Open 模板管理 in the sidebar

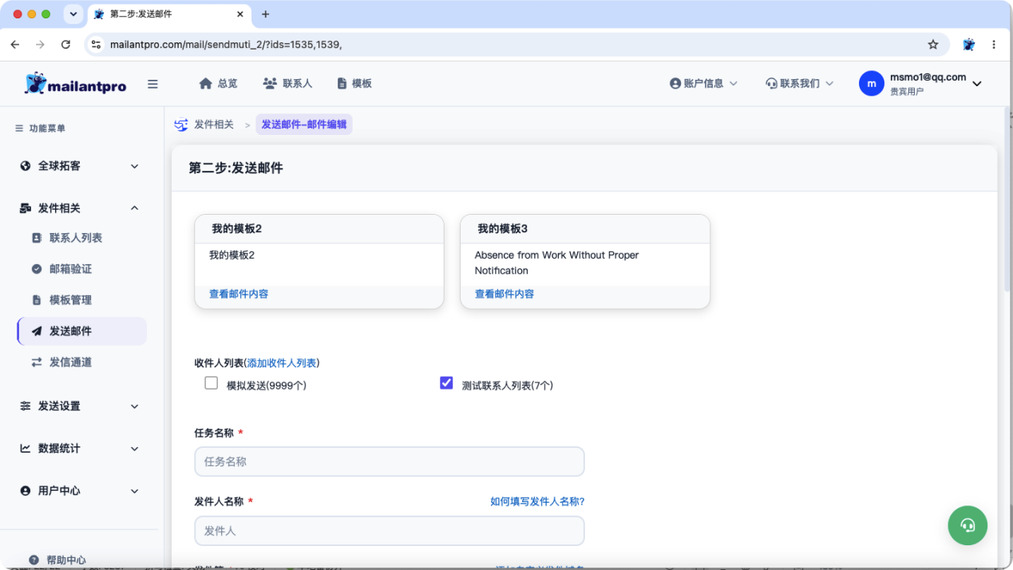[x=70, y=300]
